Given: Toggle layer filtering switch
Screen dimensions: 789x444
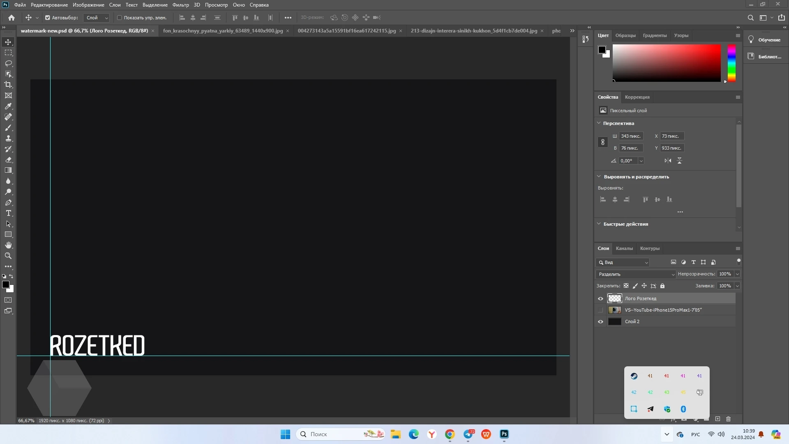Looking at the screenshot, I should pos(738,261).
